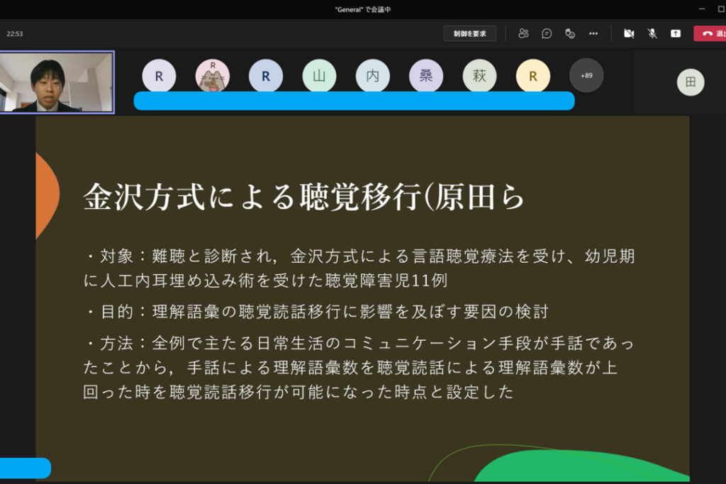Unmute the microphone
The width and height of the screenshot is (726, 484).
click(x=652, y=33)
